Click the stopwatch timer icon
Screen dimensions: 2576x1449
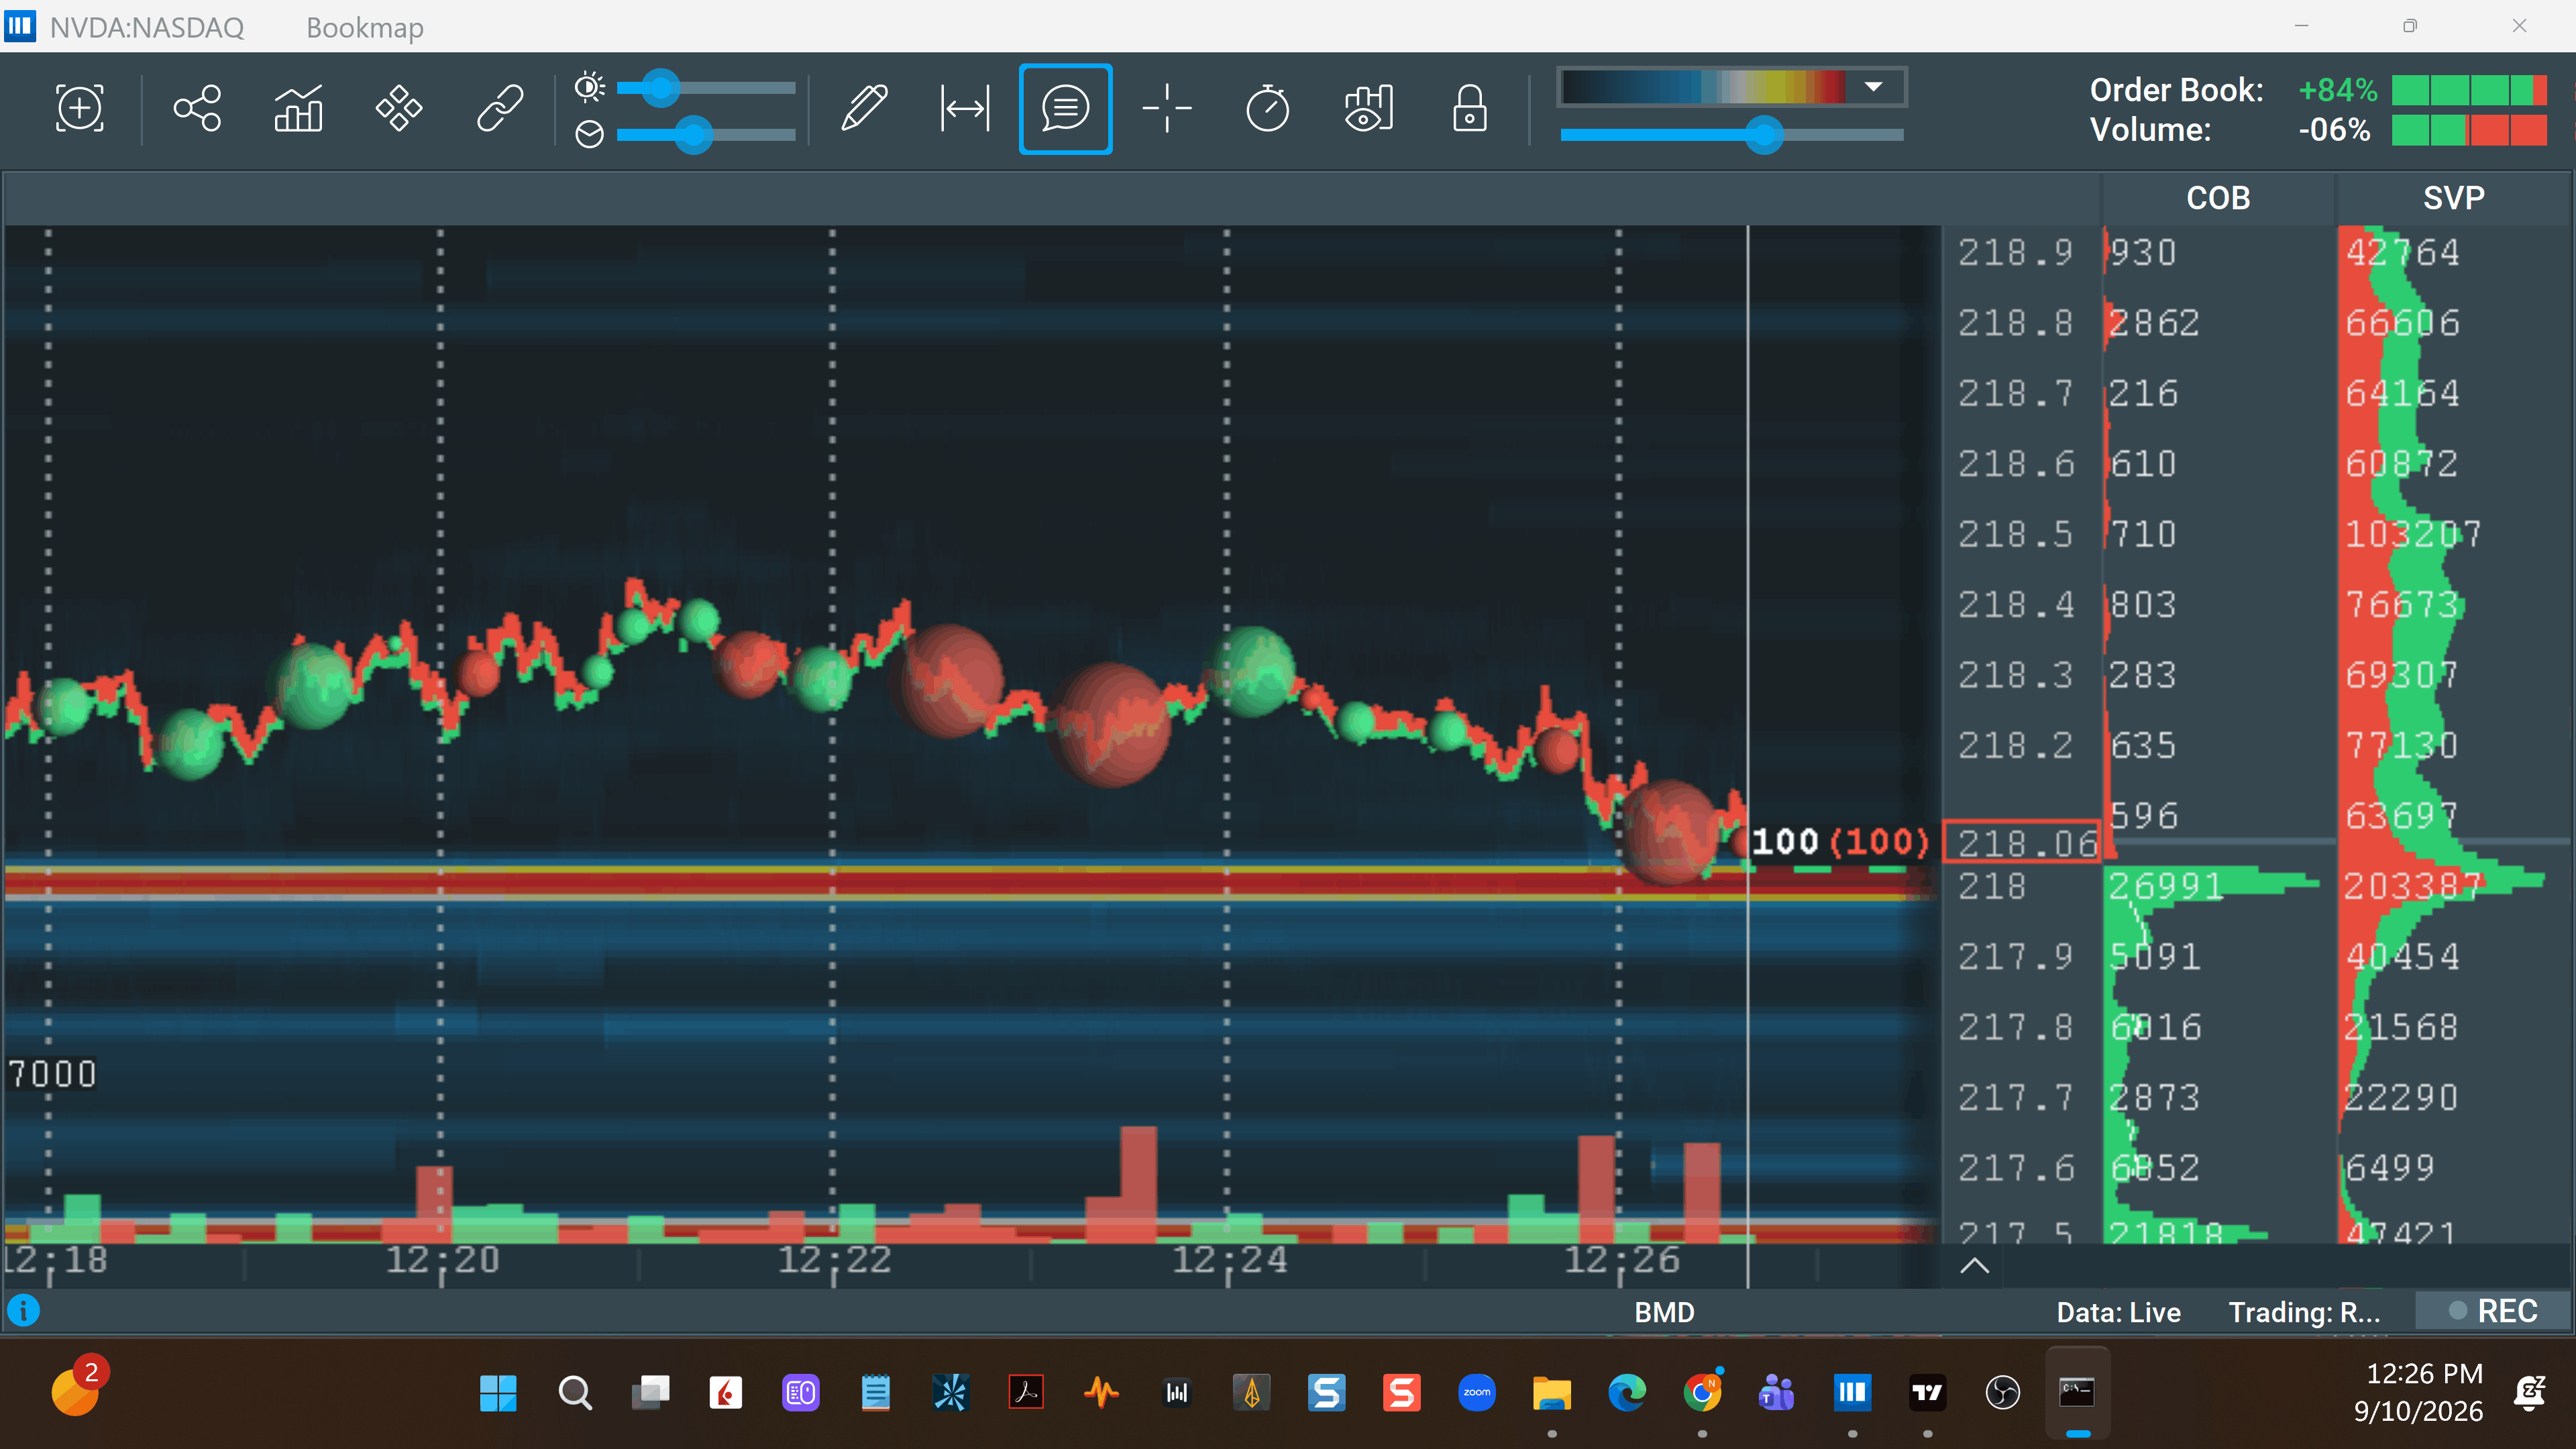(x=1267, y=108)
